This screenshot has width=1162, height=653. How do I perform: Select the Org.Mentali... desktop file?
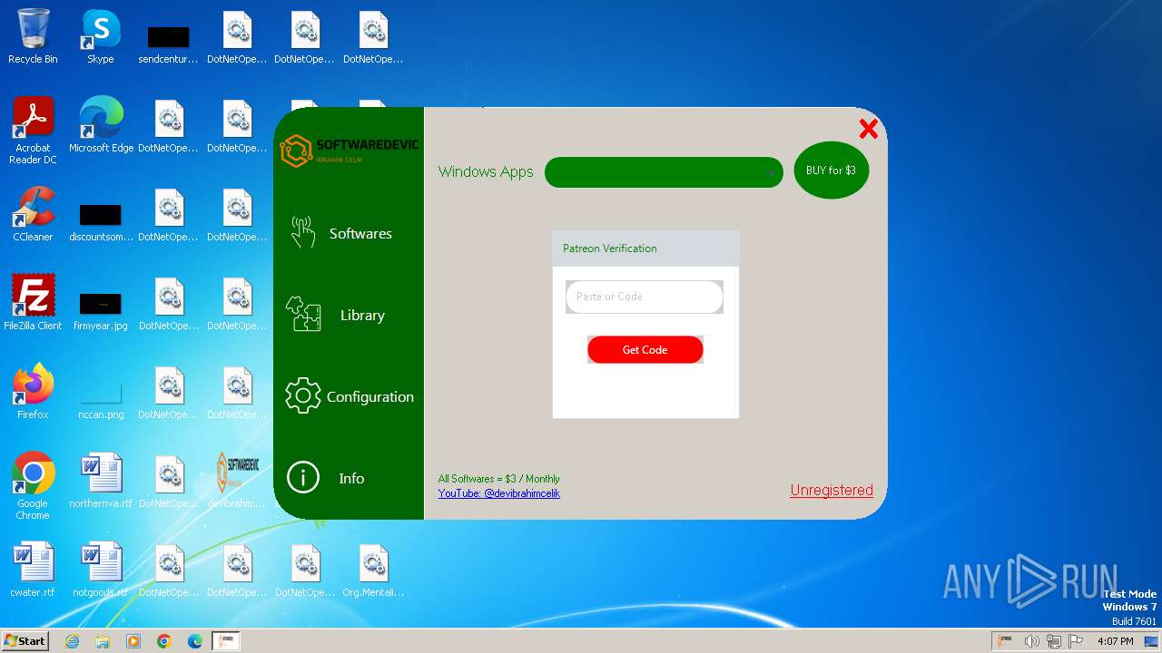(373, 570)
